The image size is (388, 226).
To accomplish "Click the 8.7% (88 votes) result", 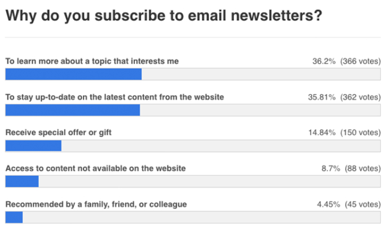I will [x=350, y=168].
